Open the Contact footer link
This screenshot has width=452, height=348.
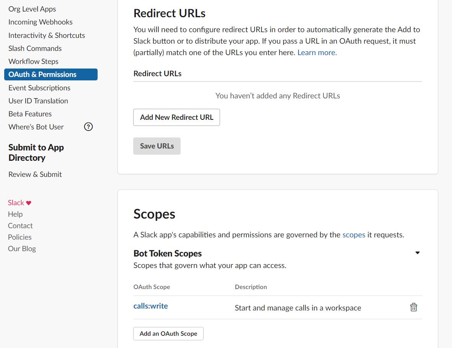pyautogui.click(x=20, y=225)
